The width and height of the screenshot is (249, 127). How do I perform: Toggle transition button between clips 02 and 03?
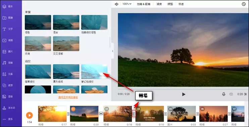pyautogui.click(x=101, y=114)
